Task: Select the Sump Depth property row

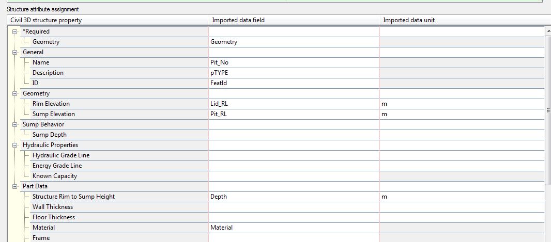Action: (119, 135)
